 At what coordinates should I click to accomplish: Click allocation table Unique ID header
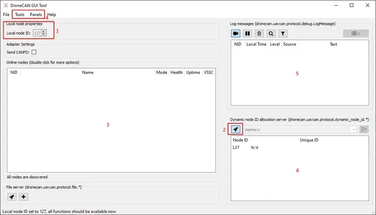[309, 140]
